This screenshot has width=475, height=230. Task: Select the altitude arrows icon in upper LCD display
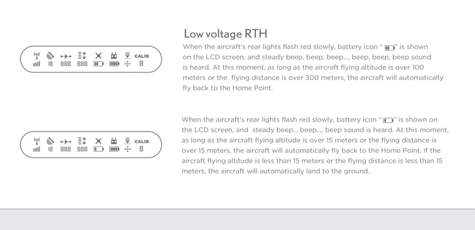[x=82, y=55]
